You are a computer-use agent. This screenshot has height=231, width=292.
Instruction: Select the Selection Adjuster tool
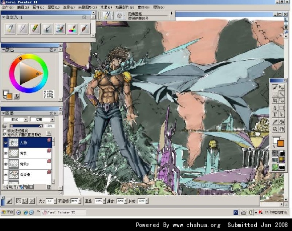tap(281, 100)
